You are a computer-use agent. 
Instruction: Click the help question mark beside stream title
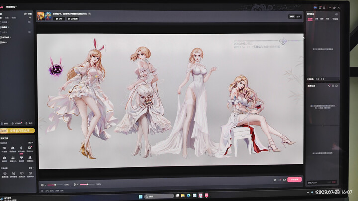click(89, 14)
